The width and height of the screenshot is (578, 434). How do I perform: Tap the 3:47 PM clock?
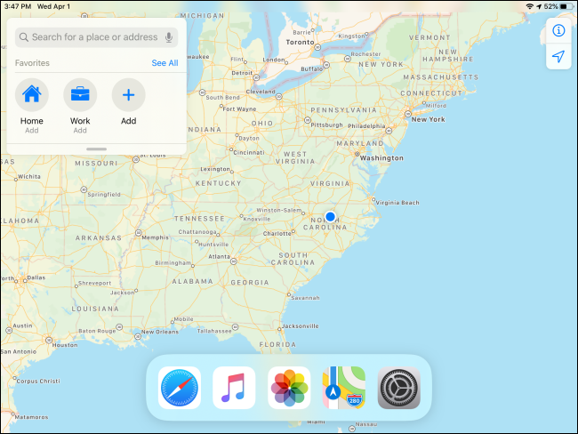pyautogui.click(x=18, y=6)
